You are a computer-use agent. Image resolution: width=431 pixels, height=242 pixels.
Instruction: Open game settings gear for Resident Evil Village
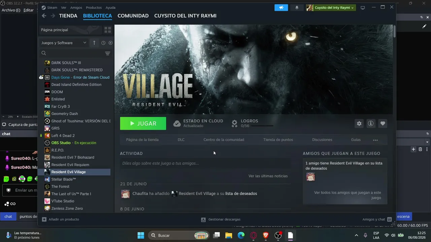(359, 123)
